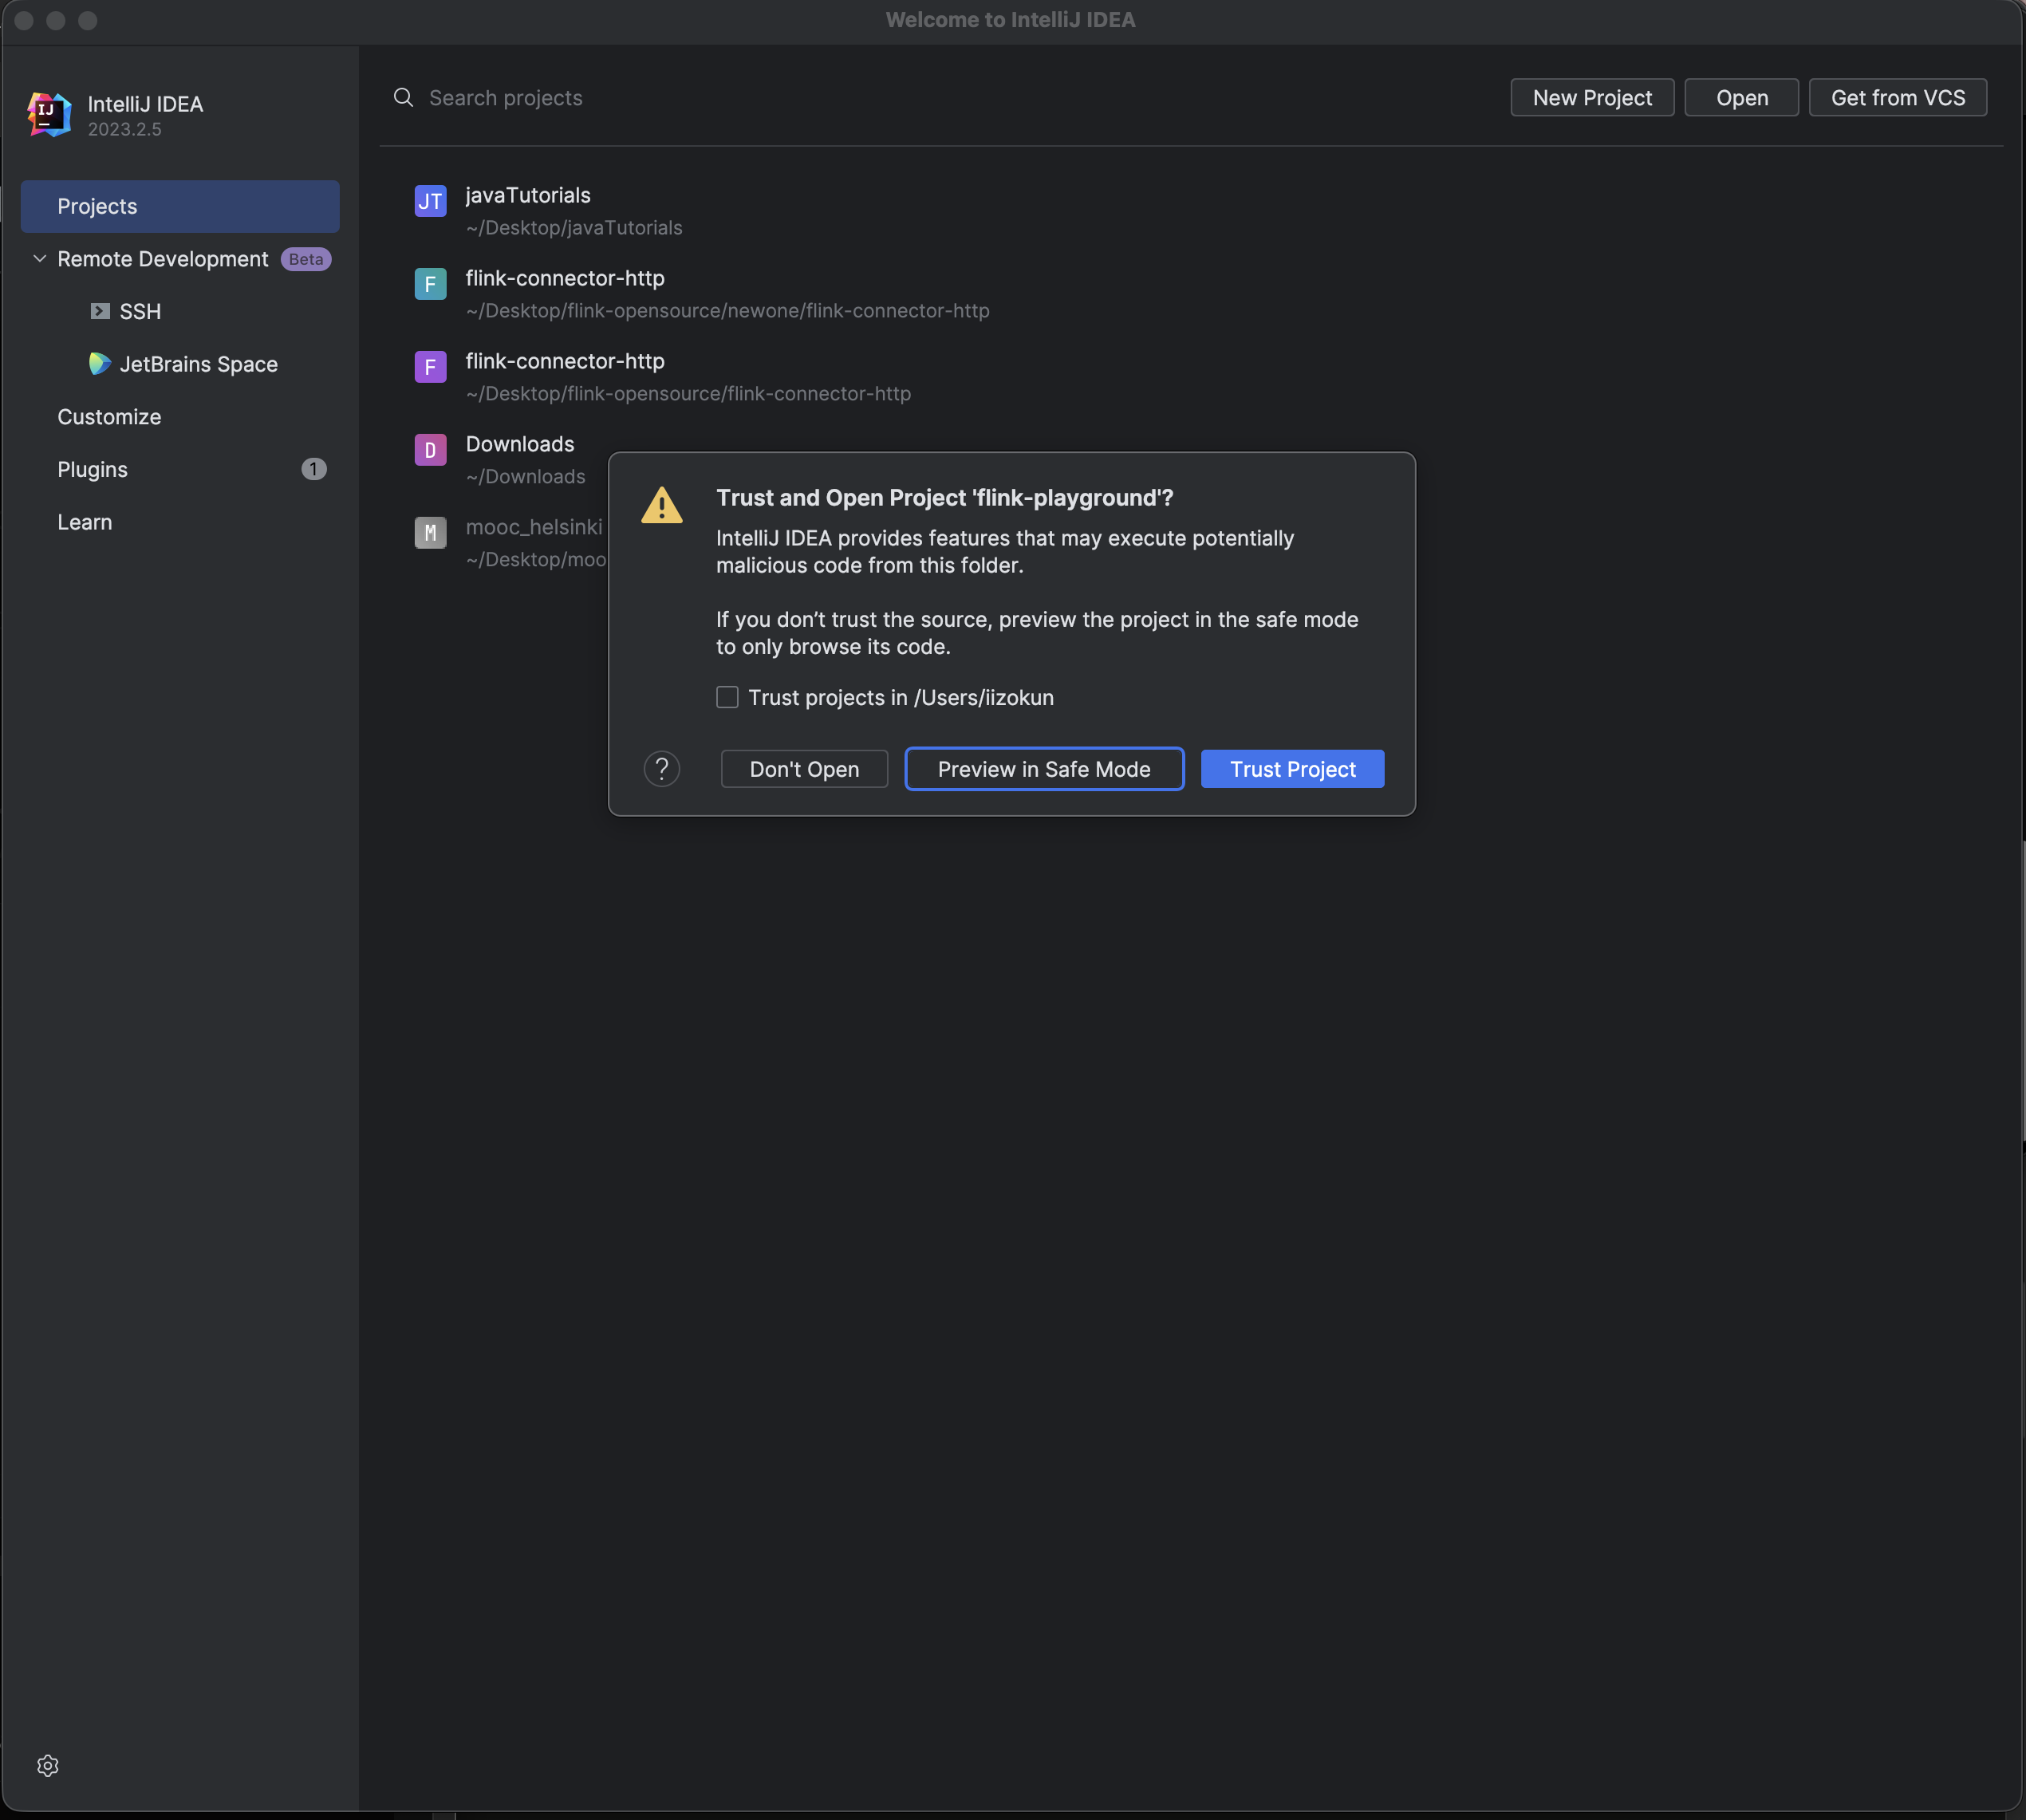Click the teal F project icon

point(430,284)
